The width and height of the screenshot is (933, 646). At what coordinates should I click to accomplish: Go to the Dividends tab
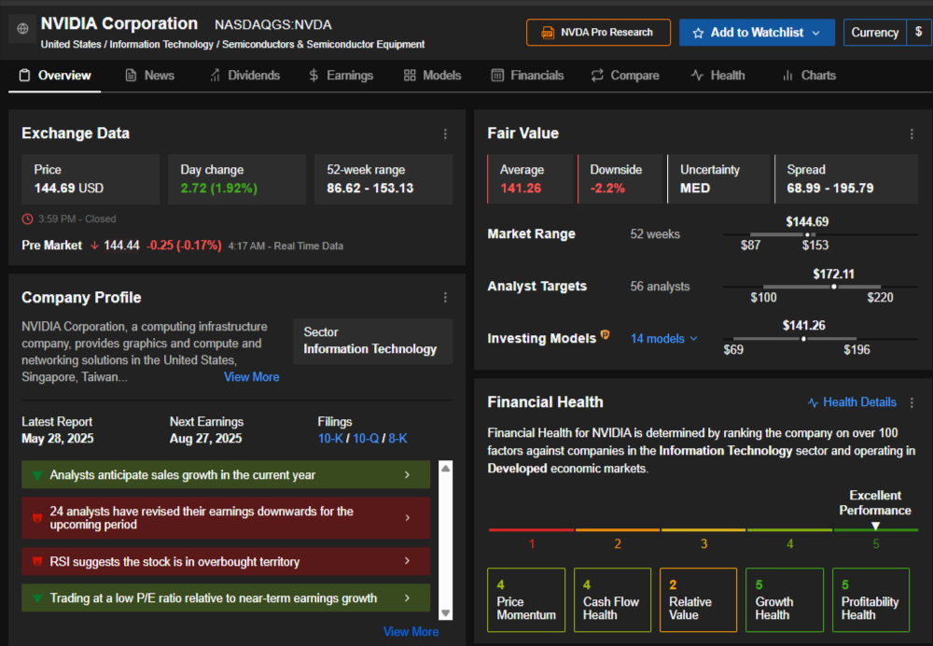tap(244, 76)
